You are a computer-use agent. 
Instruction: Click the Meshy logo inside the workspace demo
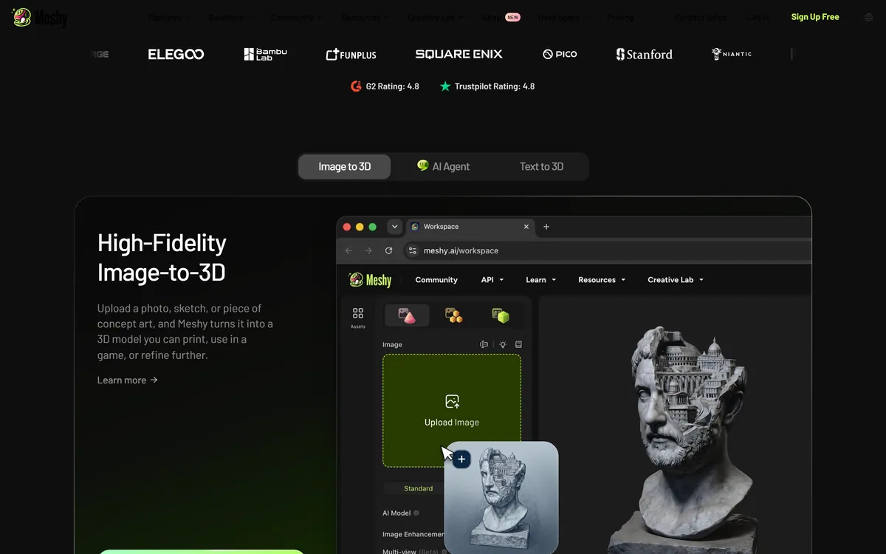[x=370, y=280]
